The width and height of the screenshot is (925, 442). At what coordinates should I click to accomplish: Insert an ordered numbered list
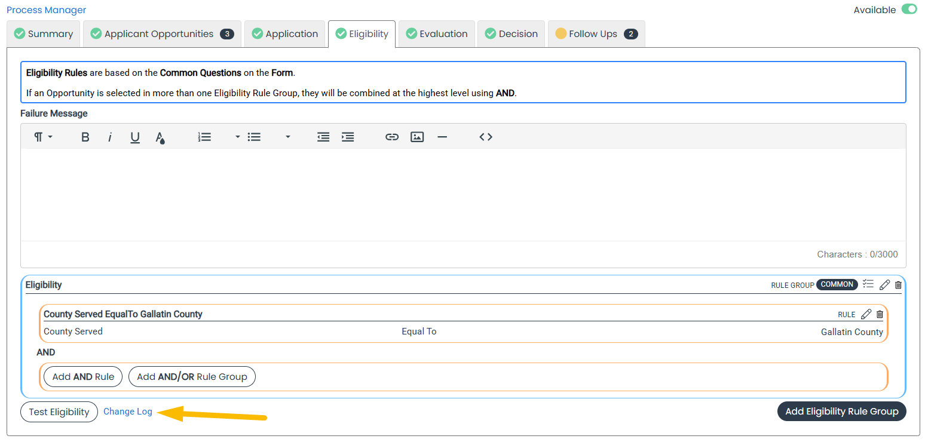point(205,137)
